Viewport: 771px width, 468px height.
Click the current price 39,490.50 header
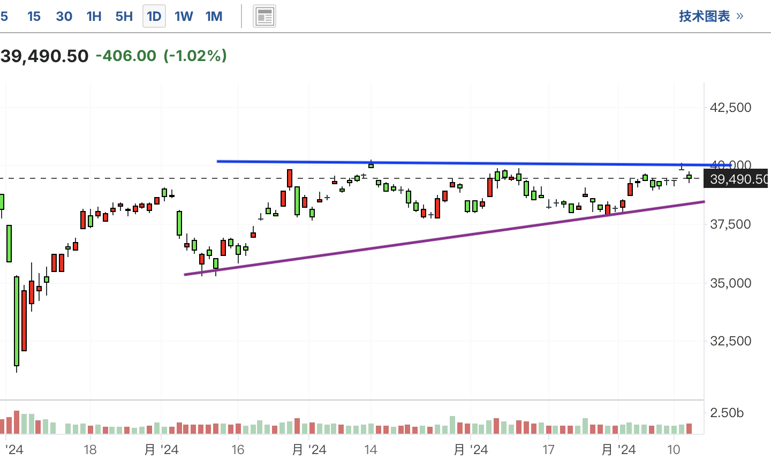coord(44,56)
